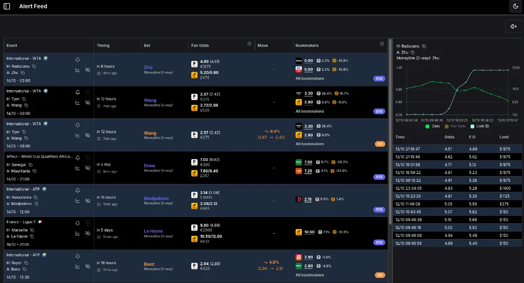This screenshot has height=283, width=524.
Task: Switch theme with the moon icon
Action: pyautogui.click(x=515, y=6)
